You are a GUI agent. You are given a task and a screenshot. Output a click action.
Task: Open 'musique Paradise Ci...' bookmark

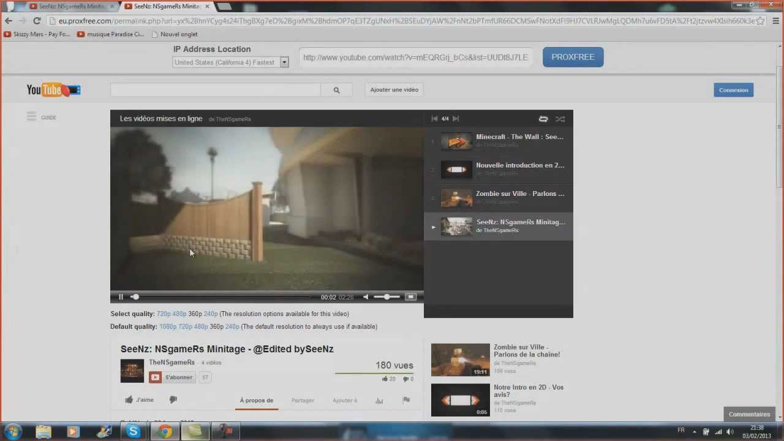pyautogui.click(x=111, y=34)
